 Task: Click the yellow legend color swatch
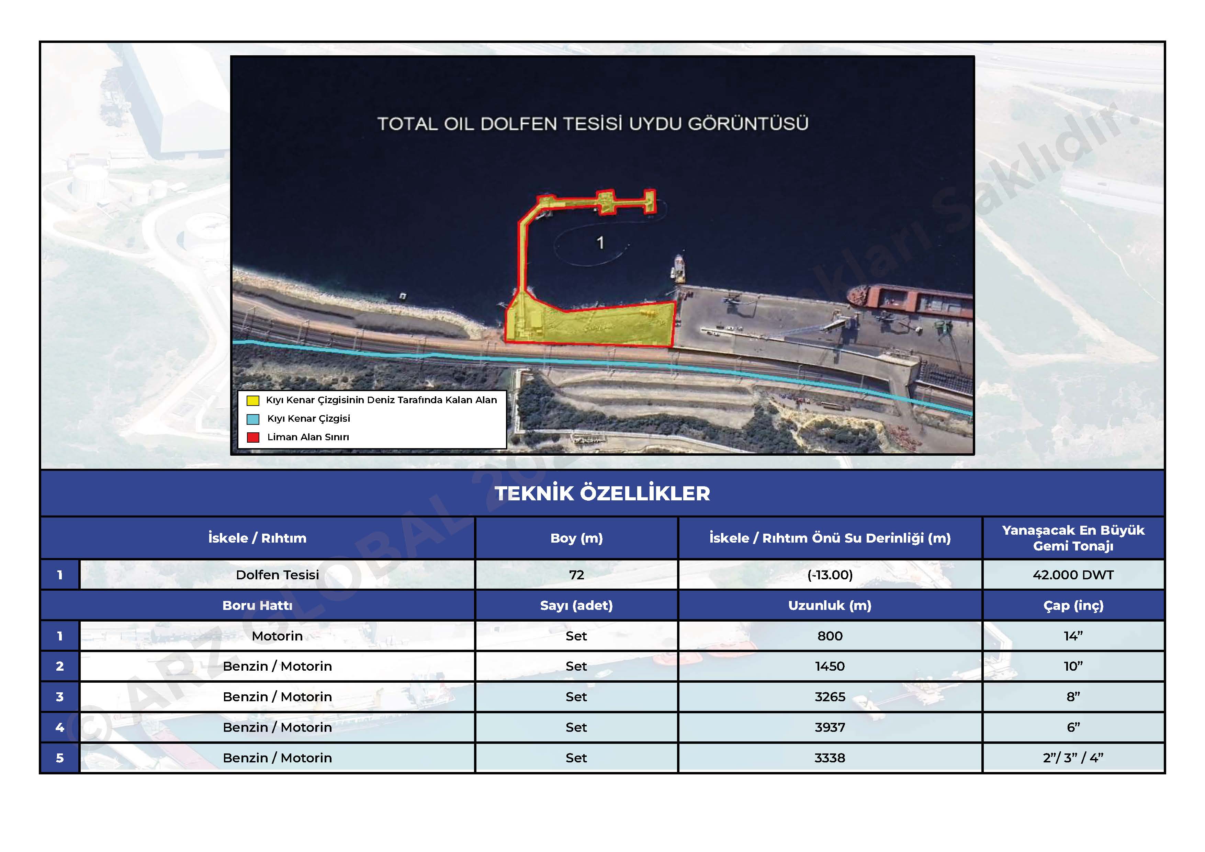tap(253, 400)
